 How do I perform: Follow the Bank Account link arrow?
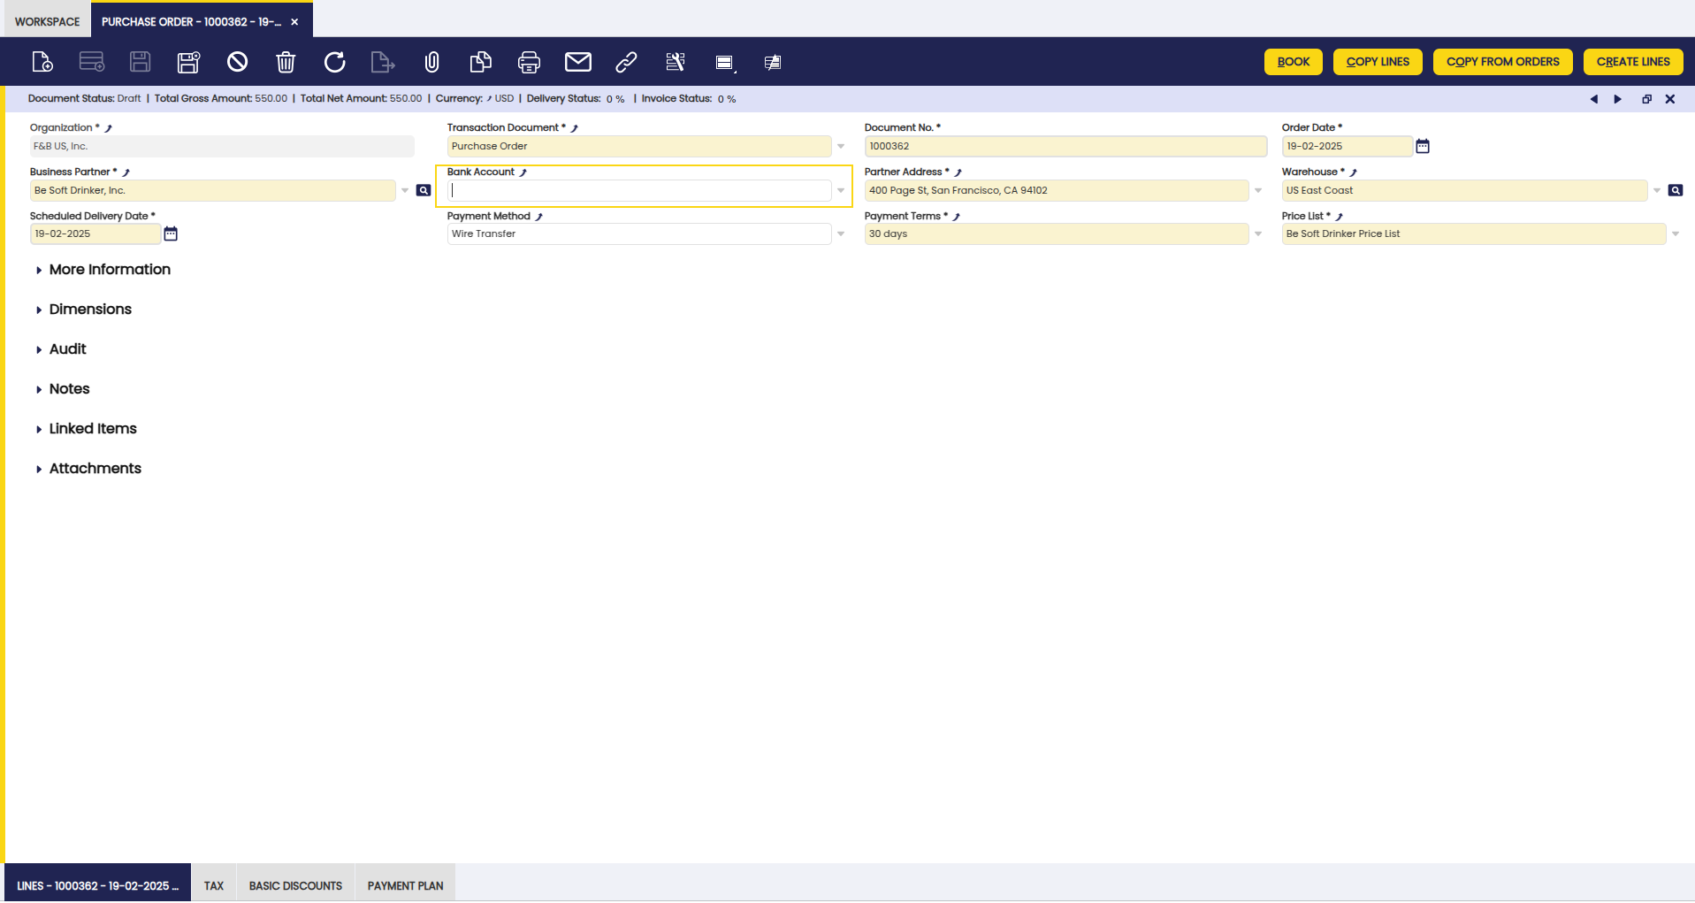[523, 172]
